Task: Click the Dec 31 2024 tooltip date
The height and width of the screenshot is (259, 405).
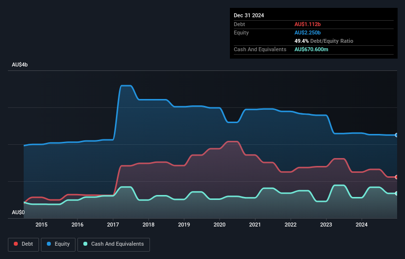Action: pos(249,15)
